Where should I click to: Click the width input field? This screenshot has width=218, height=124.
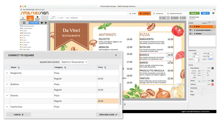(210, 54)
